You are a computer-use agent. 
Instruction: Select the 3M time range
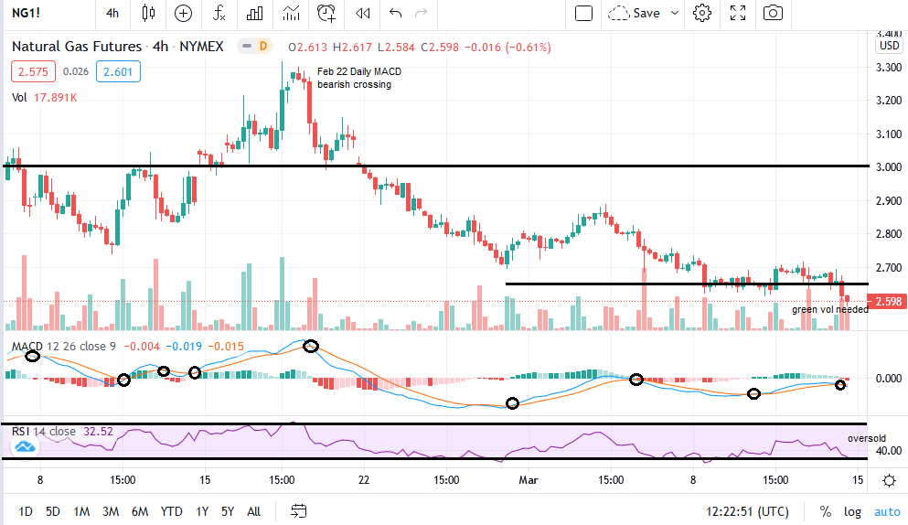tap(111, 511)
